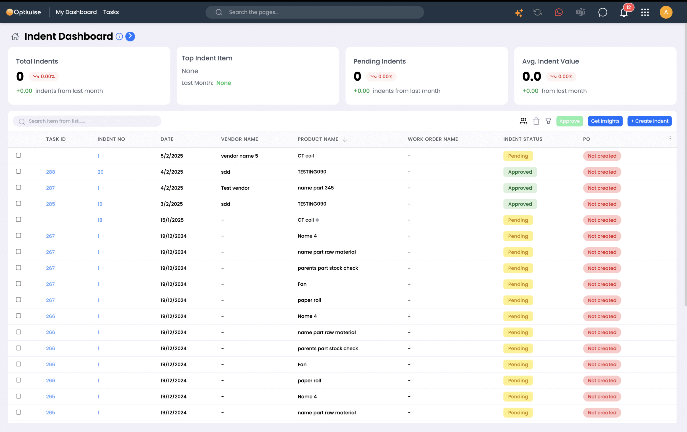Viewport: 687px width, 432px height.
Task: Open the notifications bell with 12 badge
Action: coord(624,13)
